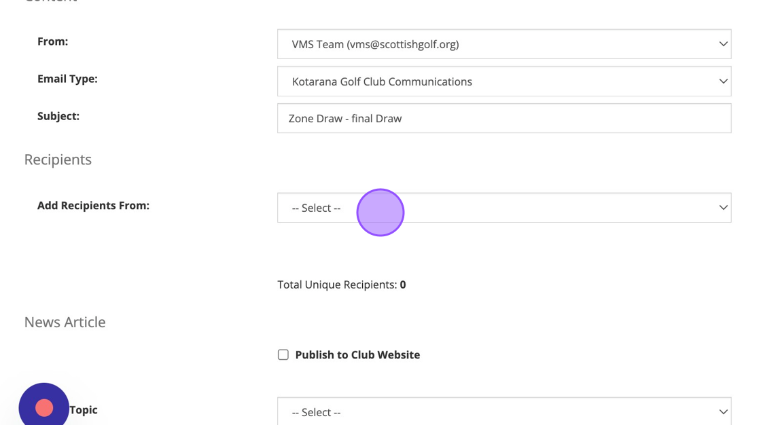Open the Kotarana Golf Club Communications dropdown
Viewport: 761px width, 425px height.
click(x=503, y=81)
